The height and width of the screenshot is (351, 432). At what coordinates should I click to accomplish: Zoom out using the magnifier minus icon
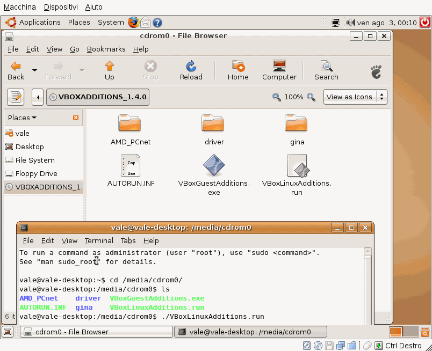tap(277, 97)
